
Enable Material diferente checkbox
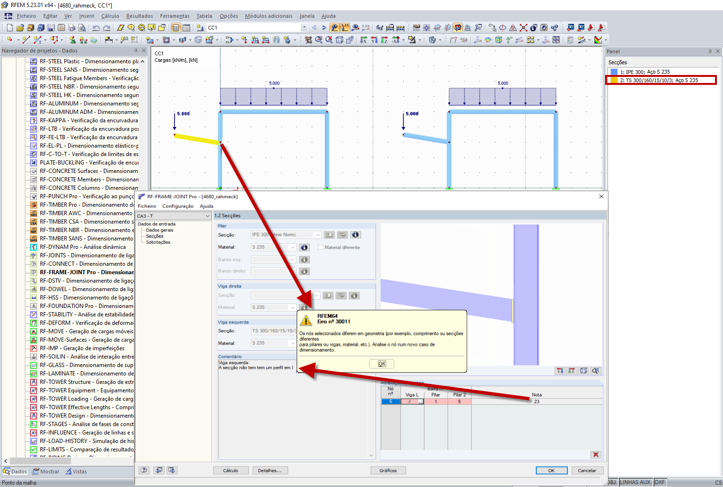[x=321, y=247]
